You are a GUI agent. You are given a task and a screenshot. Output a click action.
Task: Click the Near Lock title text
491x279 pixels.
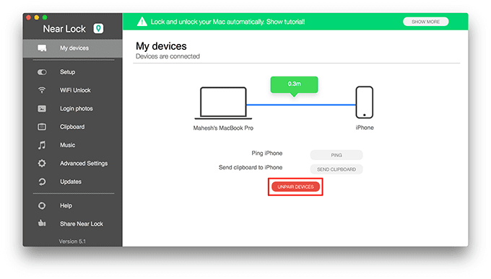point(64,29)
